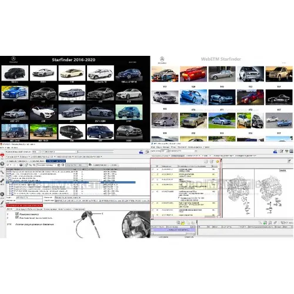The image size is (294, 294).
Task: Open the last tab below the red WIS button
Action: 79,209
